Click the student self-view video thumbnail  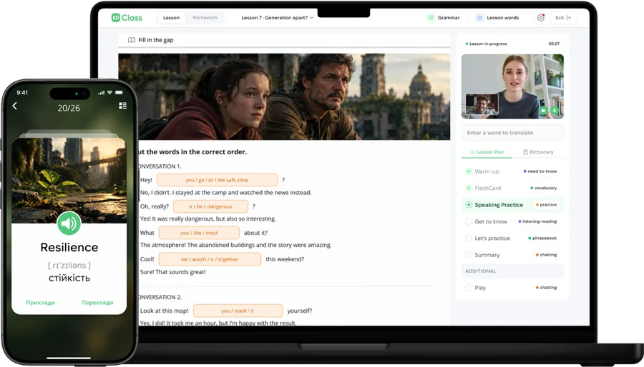click(x=482, y=104)
